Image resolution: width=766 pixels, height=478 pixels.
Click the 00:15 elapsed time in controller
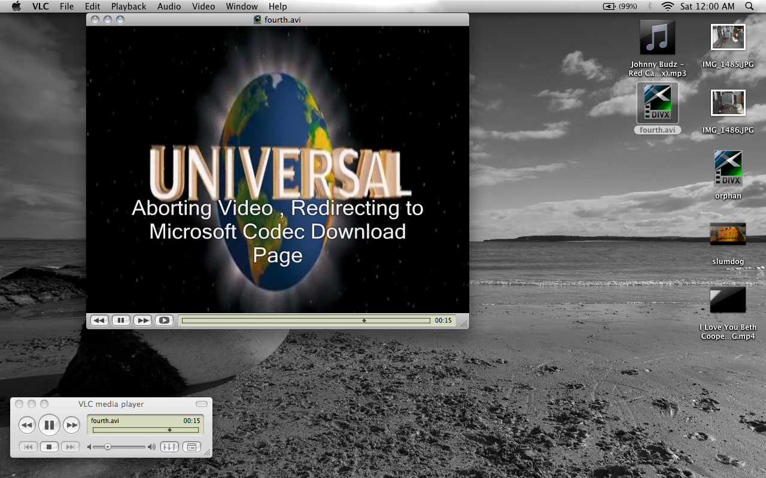point(191,421)
